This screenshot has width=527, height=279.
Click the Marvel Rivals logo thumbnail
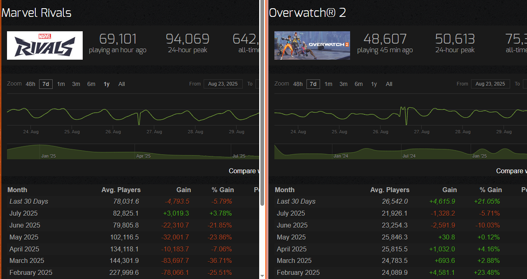coord(45,45)
